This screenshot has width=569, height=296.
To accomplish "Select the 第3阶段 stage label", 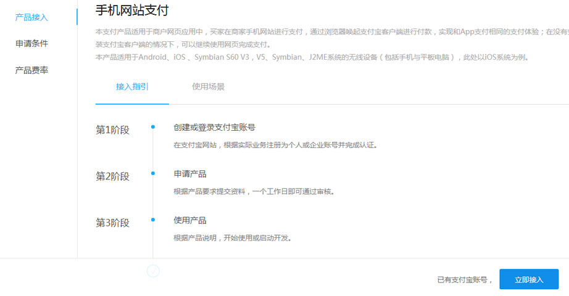I will coord(112,223).
